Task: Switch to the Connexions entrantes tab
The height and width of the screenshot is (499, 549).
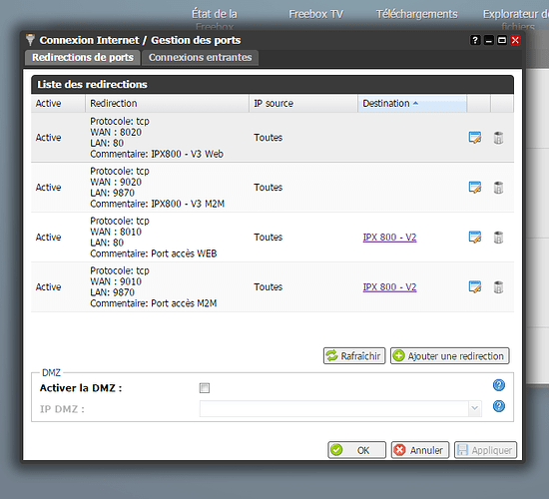Action: click(200, 58)
